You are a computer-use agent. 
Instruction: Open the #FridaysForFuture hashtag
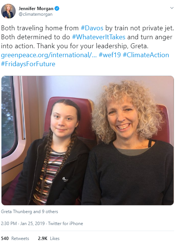click(x=28, y=64)
